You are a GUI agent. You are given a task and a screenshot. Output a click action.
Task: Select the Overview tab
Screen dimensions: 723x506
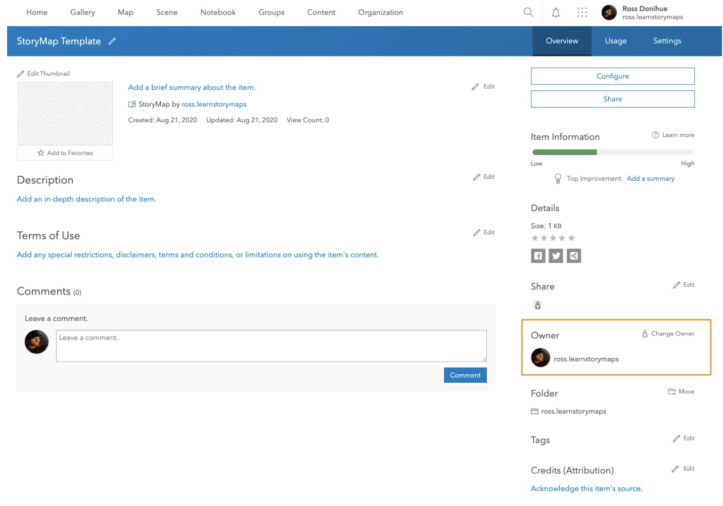tap(562, 41)
